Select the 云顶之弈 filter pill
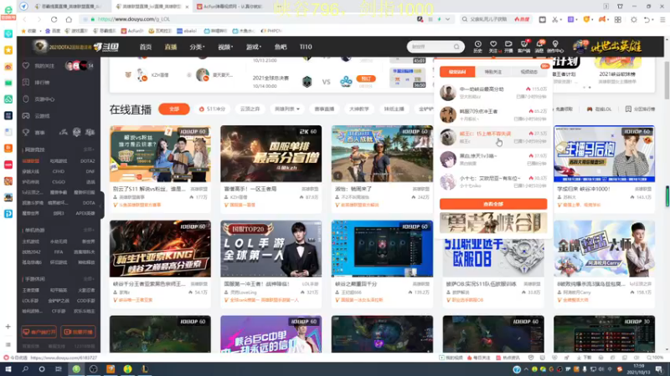This screenshot has width=670, height=376. [250, 109]
